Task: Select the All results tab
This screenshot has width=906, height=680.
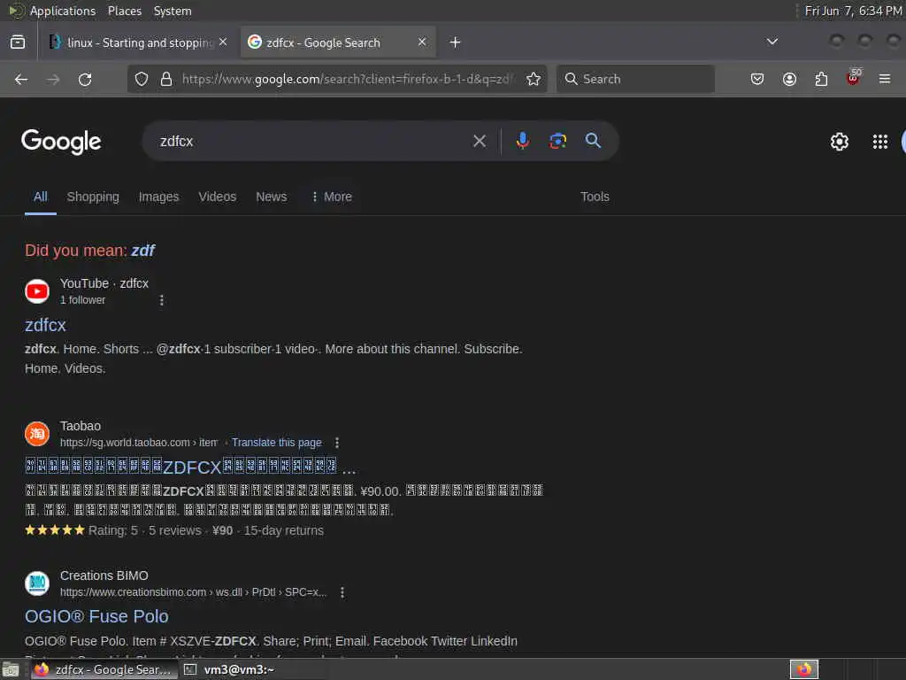Action: pos(41,197)
